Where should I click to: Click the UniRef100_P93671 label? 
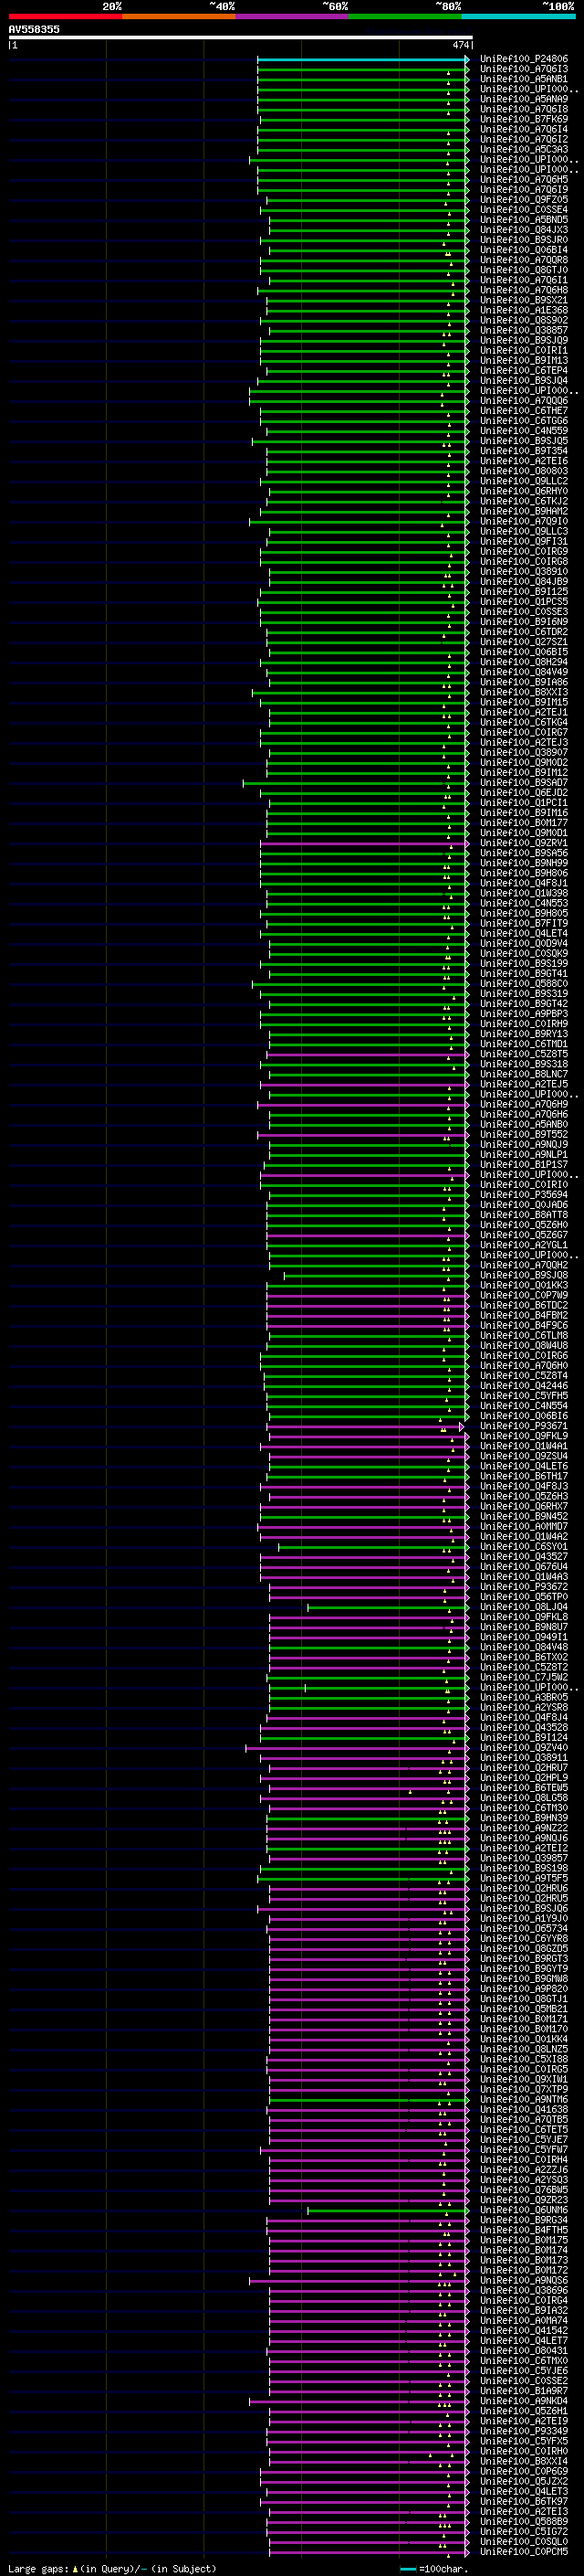524,1426
